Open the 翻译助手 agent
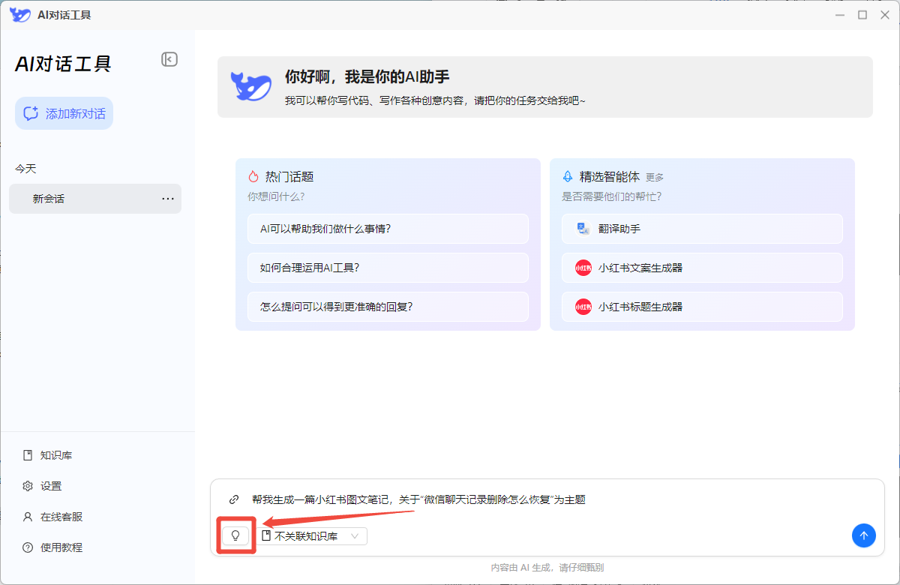The image size is (900, 585). coord(702,229)
